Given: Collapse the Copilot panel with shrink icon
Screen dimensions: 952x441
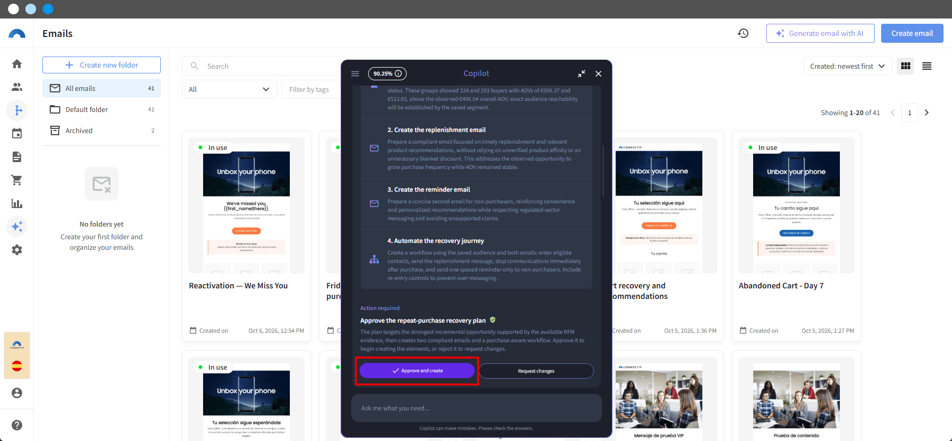Looking at the screenshot, I should coord(581,73).
